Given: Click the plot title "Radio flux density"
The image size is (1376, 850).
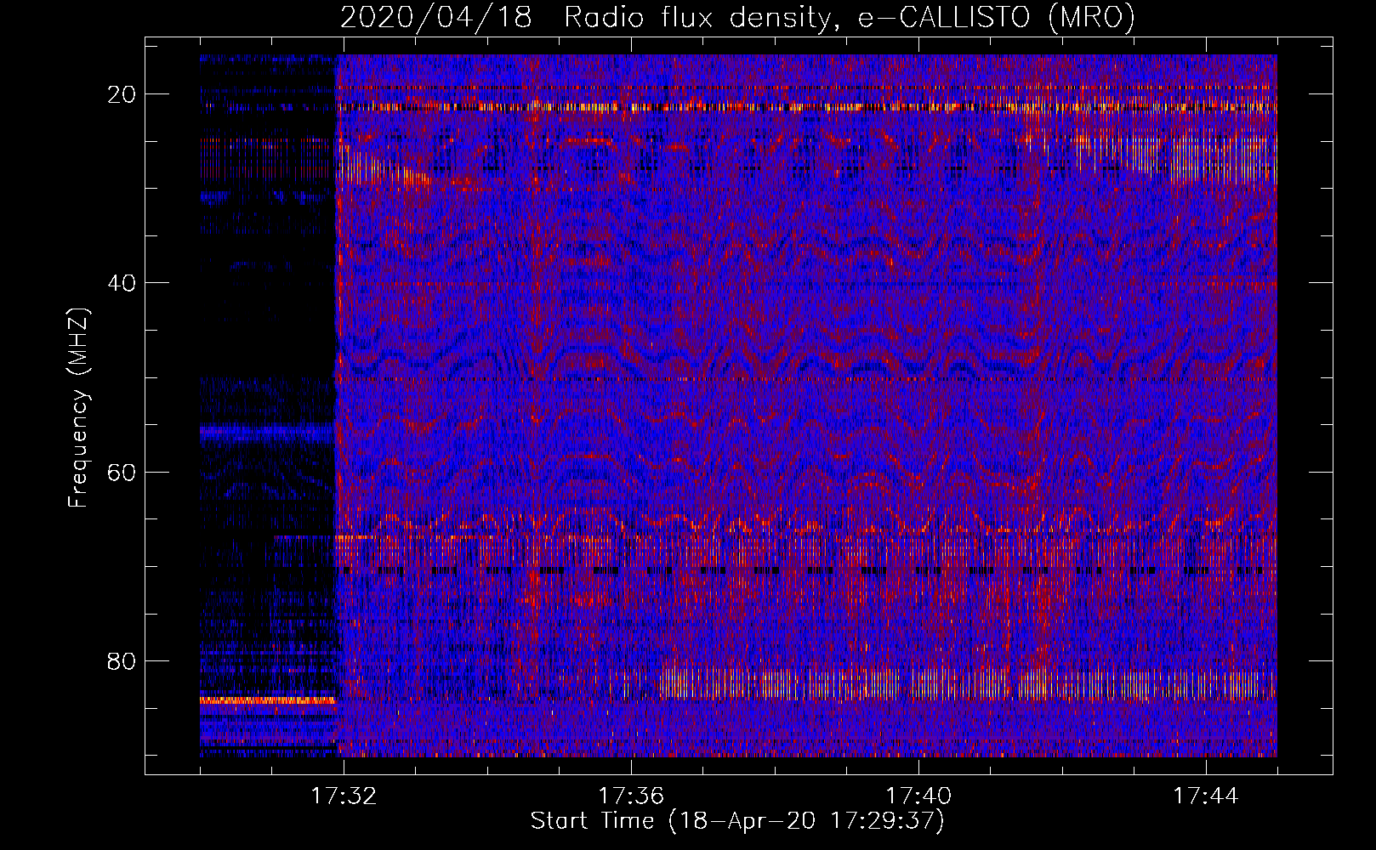Looking at the screenshot, I should point(697,17).
